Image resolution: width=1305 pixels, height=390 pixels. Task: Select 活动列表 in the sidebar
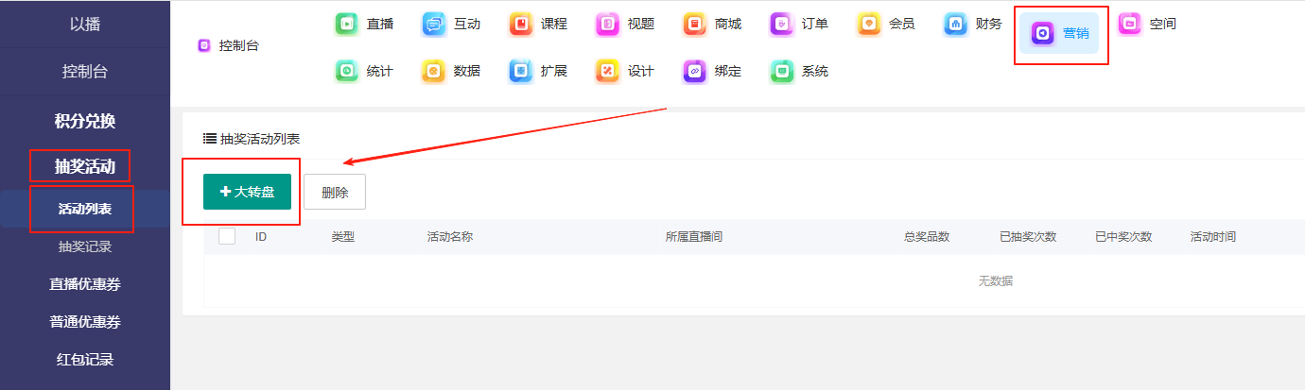pyautogui.click(x=84, y=209)
